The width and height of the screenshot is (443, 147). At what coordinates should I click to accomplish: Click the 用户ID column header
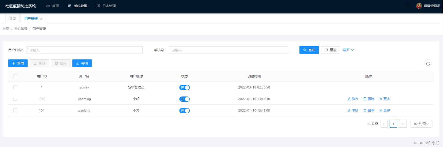[42, 76]
